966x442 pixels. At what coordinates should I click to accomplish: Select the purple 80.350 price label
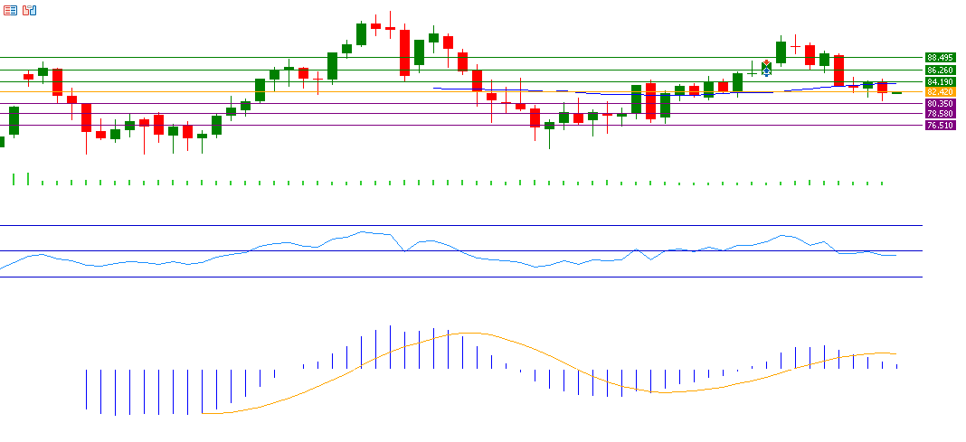point(940,104)
